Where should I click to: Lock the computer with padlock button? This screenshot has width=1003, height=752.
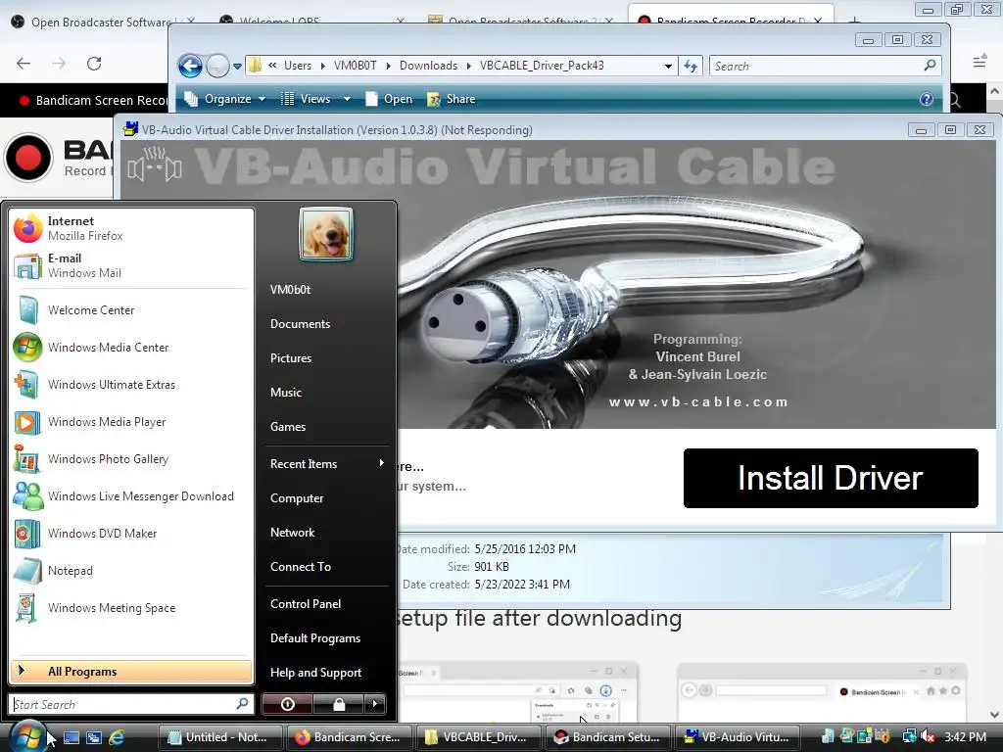pos(338,704)
